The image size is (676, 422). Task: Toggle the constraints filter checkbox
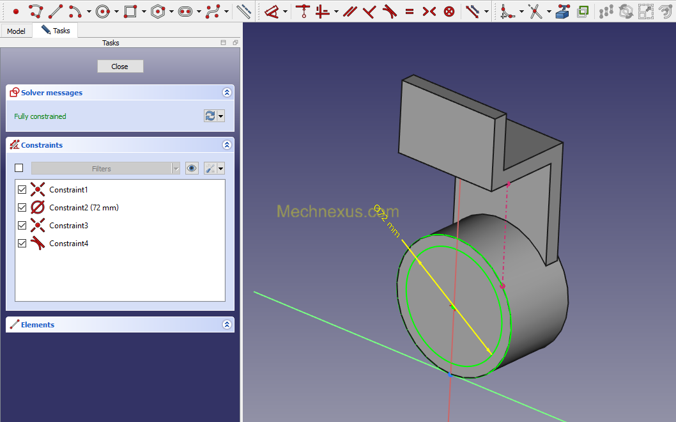pos(19,168)
